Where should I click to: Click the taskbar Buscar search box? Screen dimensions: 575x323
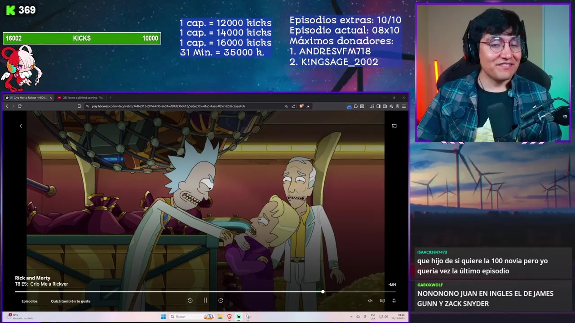point(191,317)
